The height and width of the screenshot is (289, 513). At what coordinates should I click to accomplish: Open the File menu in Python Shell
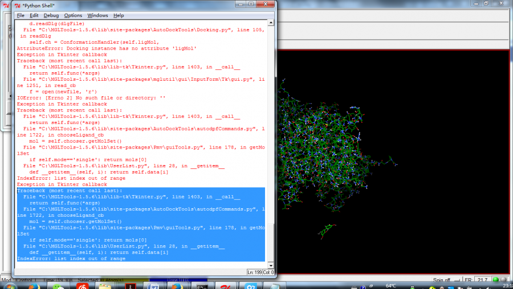[21, 15]
